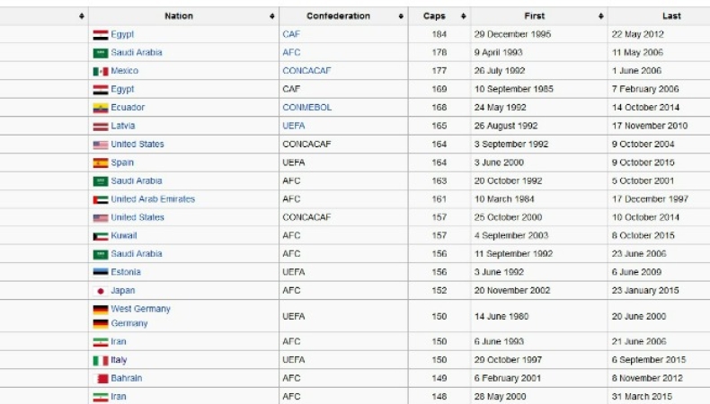Select the date 17 November 2010
The height and width of the screenshot is (404, 710).
pyautogui.click(x=650, y=126)
